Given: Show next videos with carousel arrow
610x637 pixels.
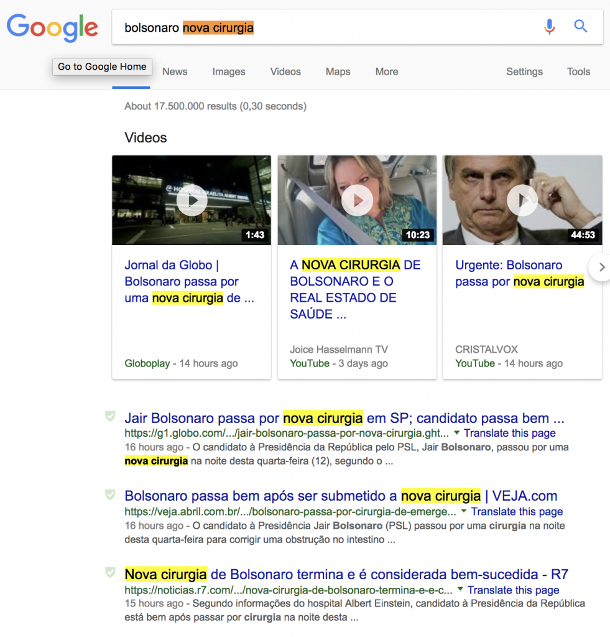Looking at the screenshot, I should point(601,267).
